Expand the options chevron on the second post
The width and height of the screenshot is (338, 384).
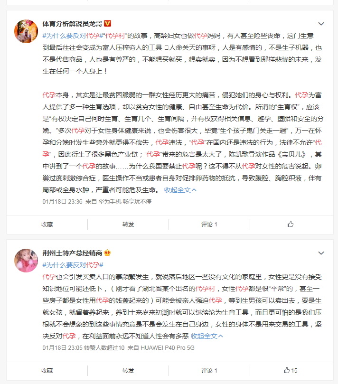point(321,253)
